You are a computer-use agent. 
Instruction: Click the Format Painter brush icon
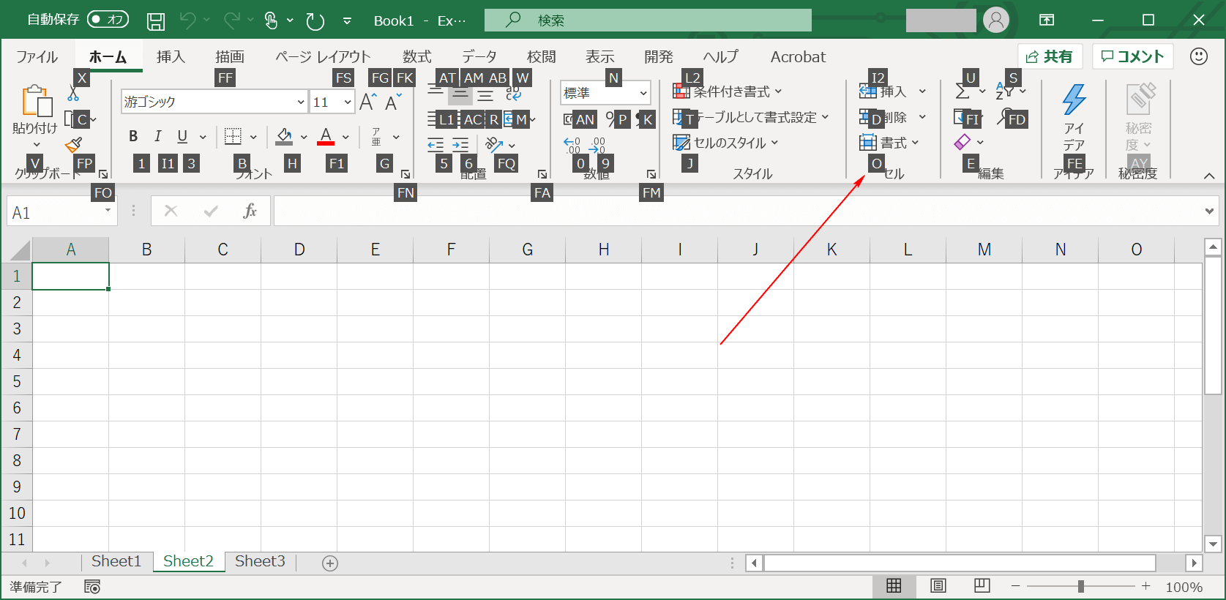coord(73,145)
